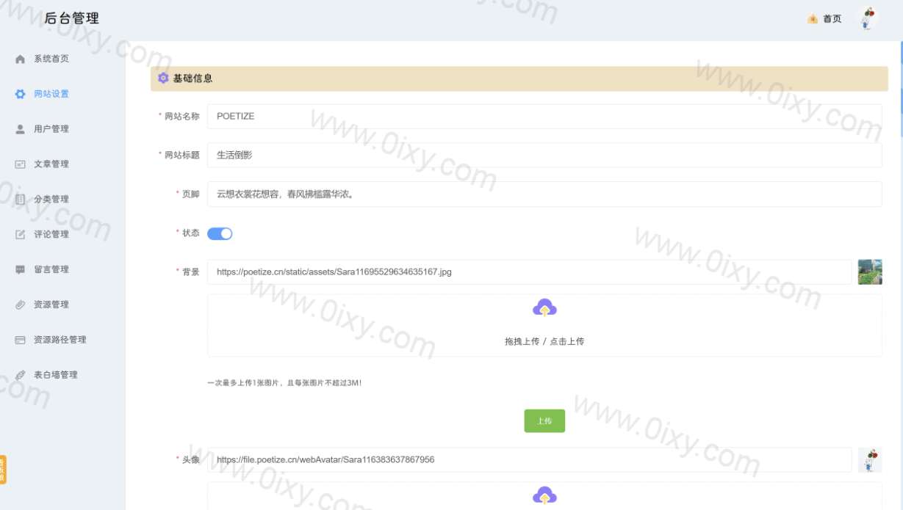Image resolution: width=903 pixels, height=510 pixels.
Task: Click the orange feedback tab at left edge
Action: (3, 470)
